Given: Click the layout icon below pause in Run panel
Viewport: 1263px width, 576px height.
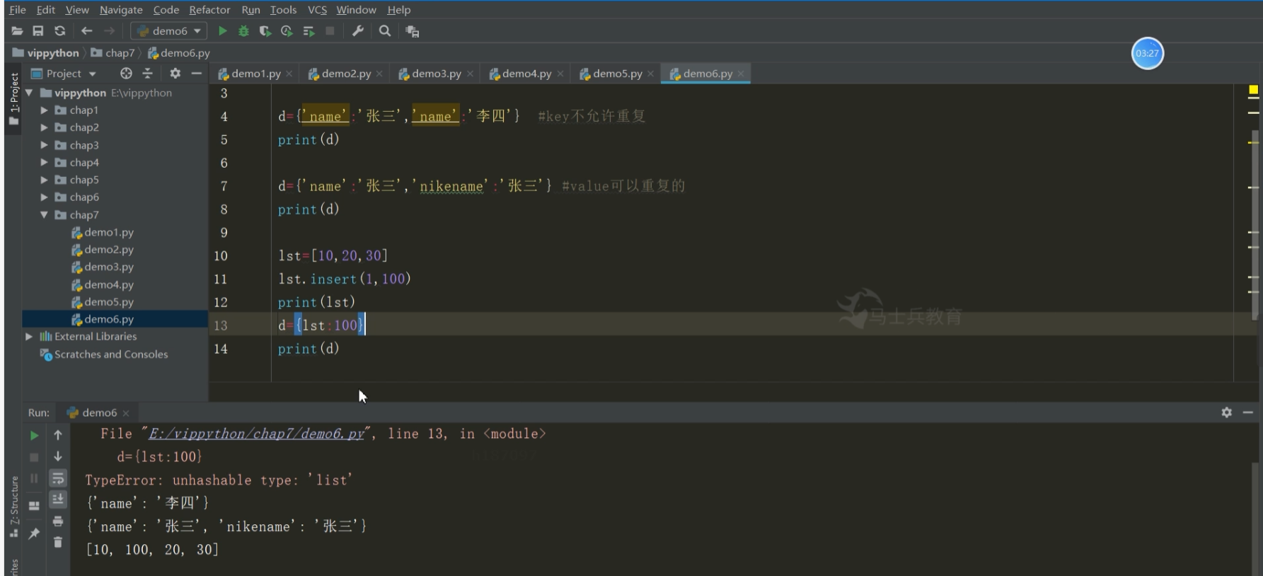Looking at the screenshot, I should pos(34,506).
